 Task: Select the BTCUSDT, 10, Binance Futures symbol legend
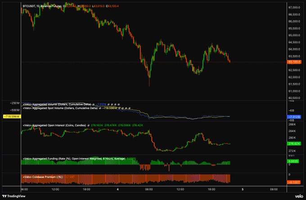click(x=42, y=6)
